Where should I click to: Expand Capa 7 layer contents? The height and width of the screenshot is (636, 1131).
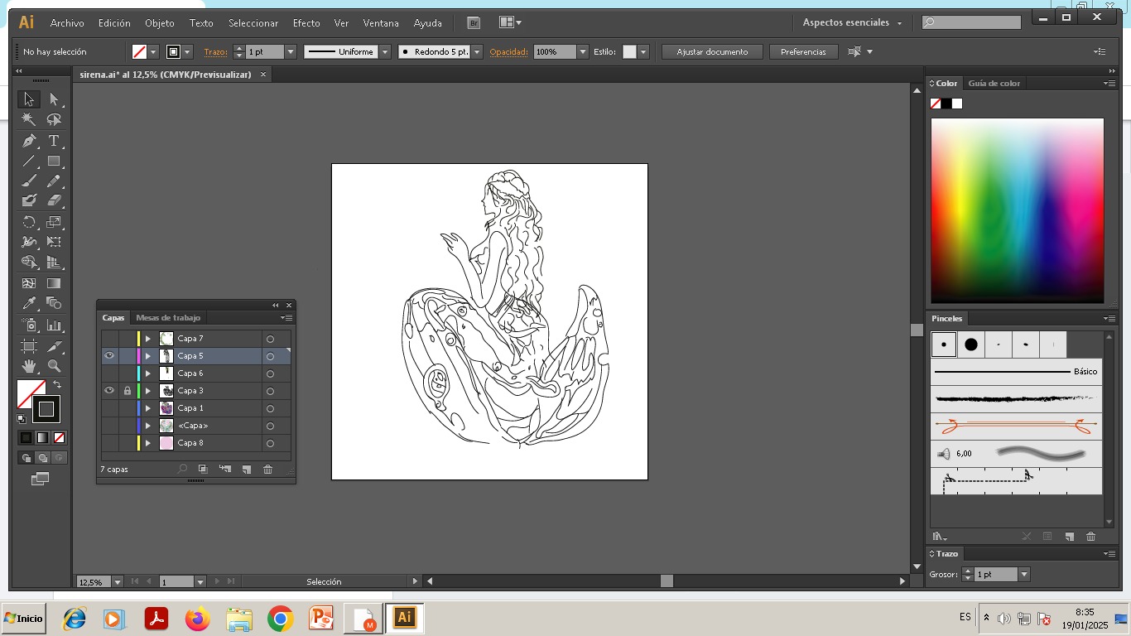(148, 339)
